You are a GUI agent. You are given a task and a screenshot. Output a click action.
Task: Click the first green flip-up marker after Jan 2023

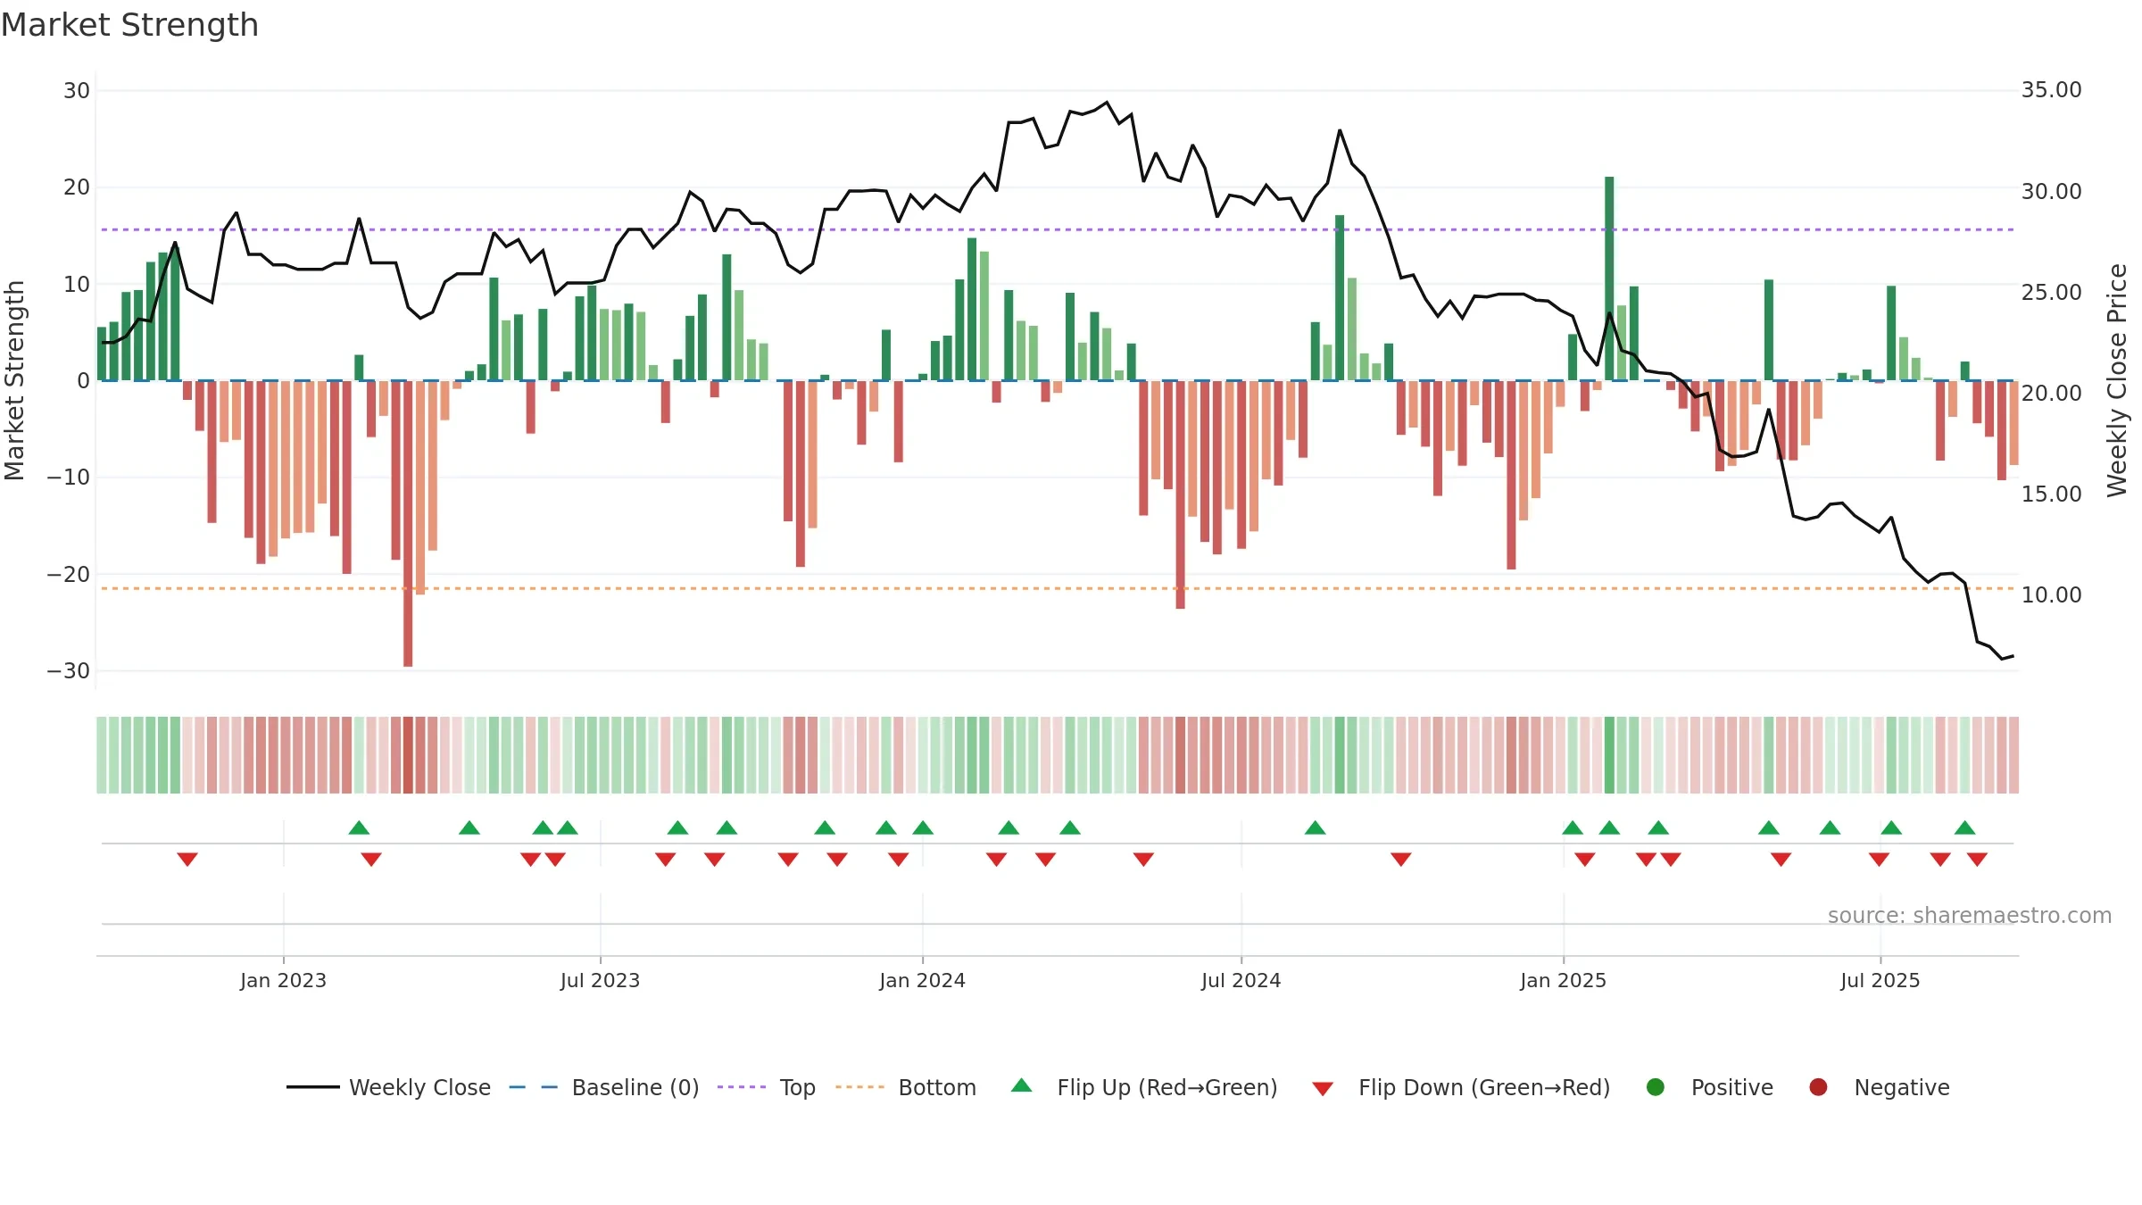(x=359, y=827)
